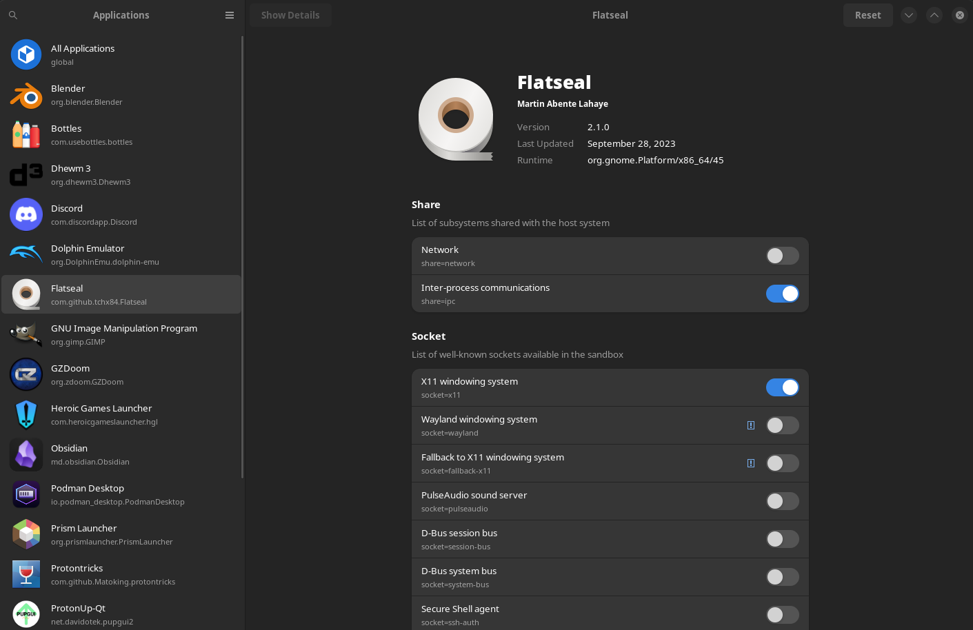Turn off X11 windowing system toggle
Viewport: 973px width, 630px height.
[x=783, y=387]
